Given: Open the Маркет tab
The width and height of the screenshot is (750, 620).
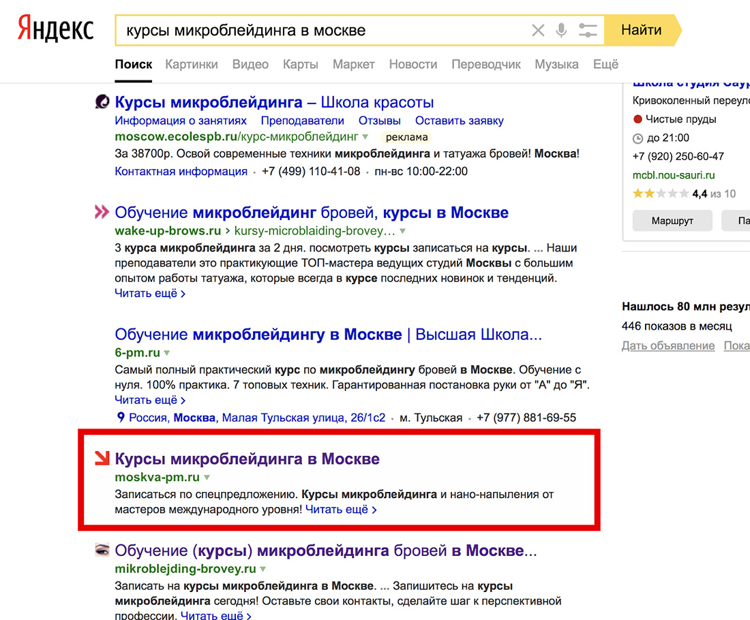Looking at the screenshot, I should (x=353, y=65).
